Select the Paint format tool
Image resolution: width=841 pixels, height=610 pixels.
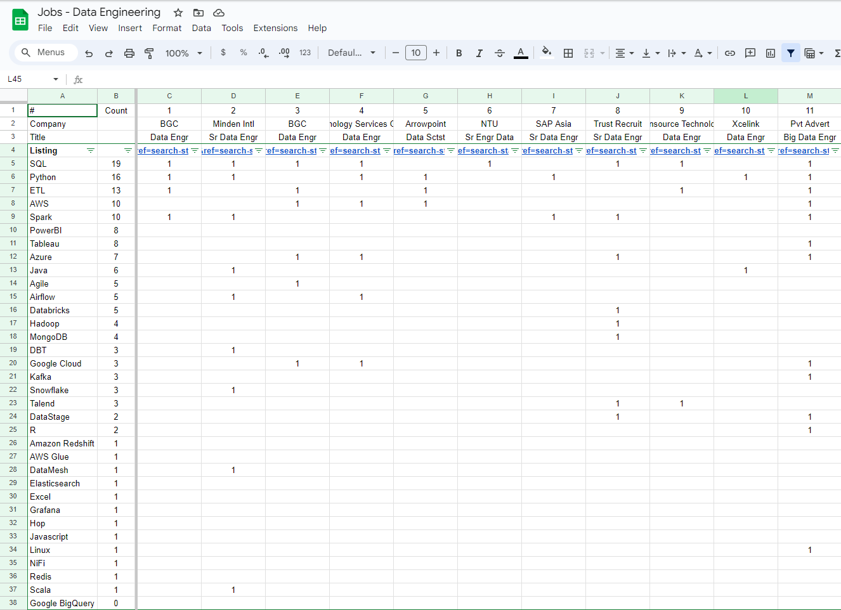150,53
